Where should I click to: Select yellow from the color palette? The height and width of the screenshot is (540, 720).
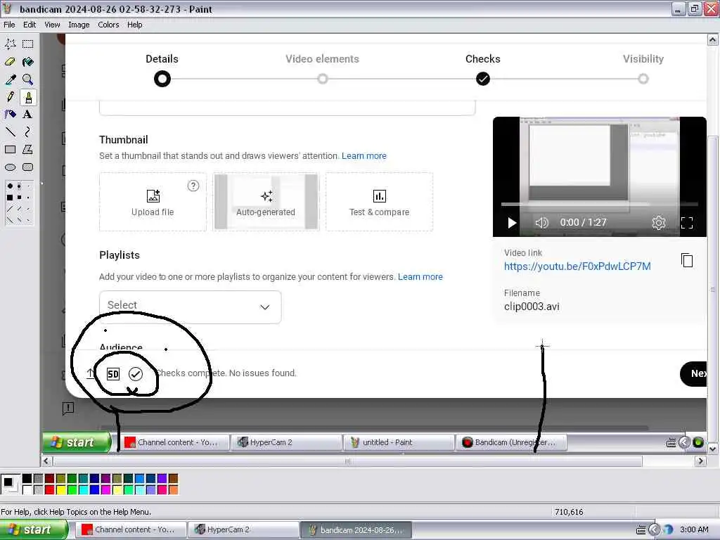(x=60, y=490)
